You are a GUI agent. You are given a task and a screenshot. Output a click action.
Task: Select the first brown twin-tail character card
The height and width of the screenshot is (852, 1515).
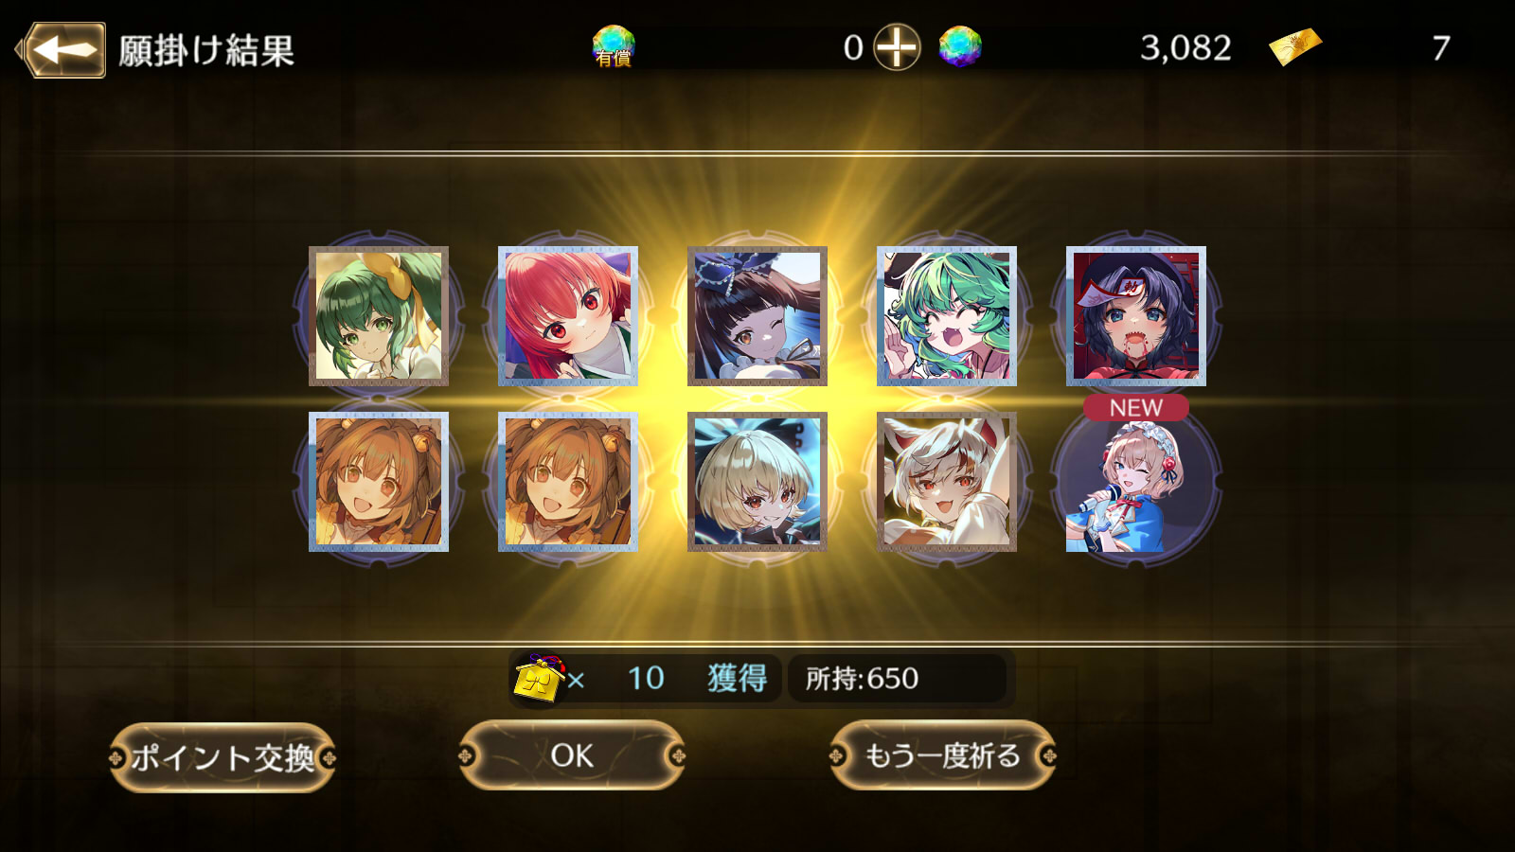pyautogui.click(x=379, y=482)
